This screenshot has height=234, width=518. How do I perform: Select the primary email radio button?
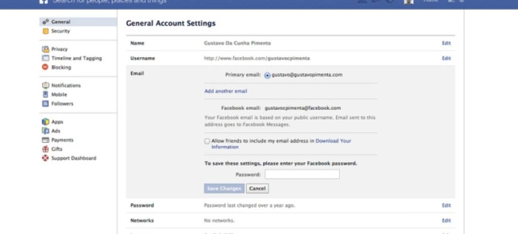click(x=267, y=75)
